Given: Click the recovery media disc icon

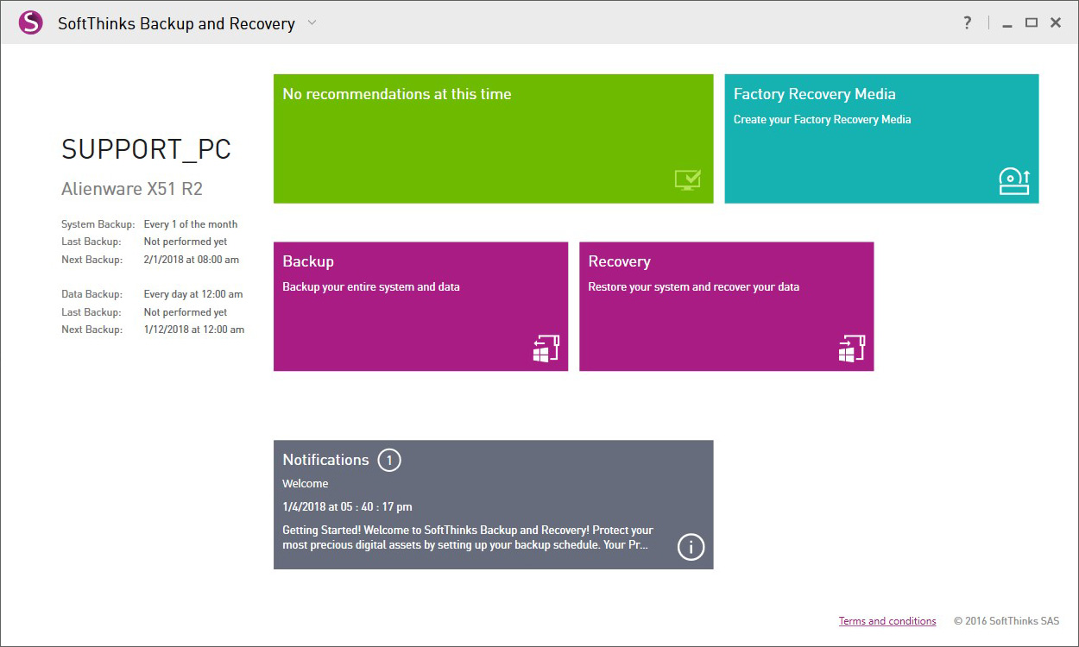Looking at the screenshot, I should 1014,181.
